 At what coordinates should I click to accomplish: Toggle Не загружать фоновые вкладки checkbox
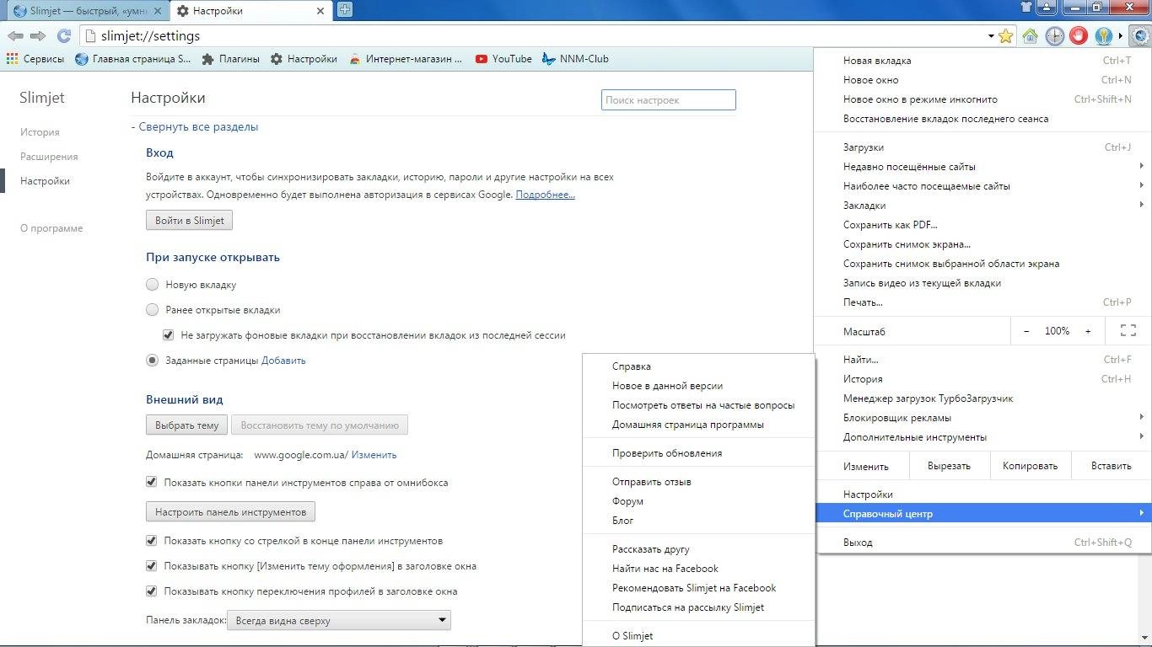[169, 334]
